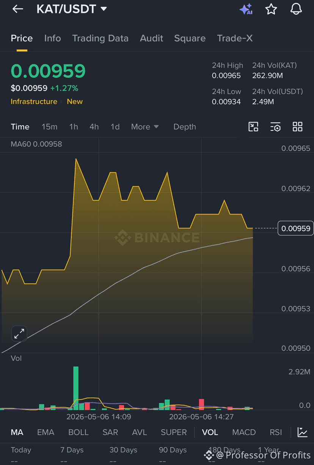
Task: Open the chart drawing tools icon
Action: tap(253, 127)
